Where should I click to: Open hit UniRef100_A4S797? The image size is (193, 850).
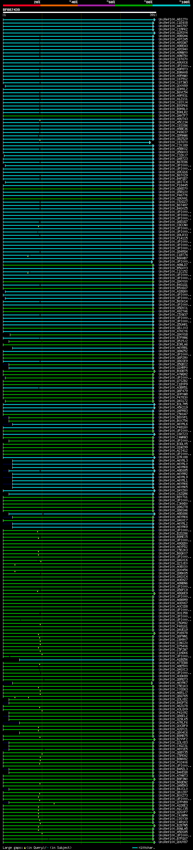tap(173, 26)
